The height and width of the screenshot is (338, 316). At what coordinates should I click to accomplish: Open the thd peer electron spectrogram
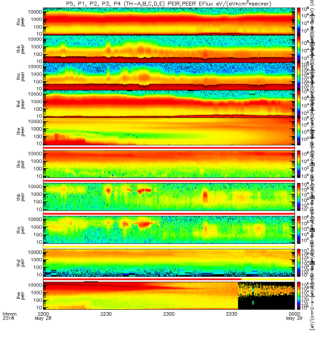tap(169, 104)
